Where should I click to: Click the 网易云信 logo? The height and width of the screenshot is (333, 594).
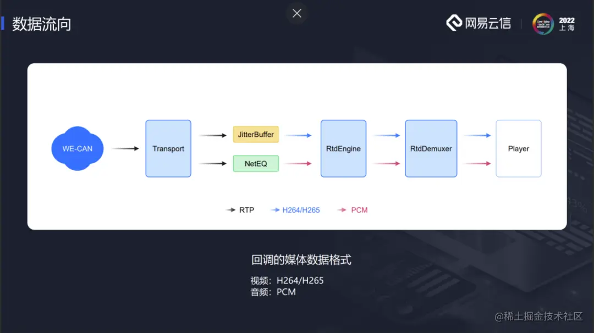(479, 23)
